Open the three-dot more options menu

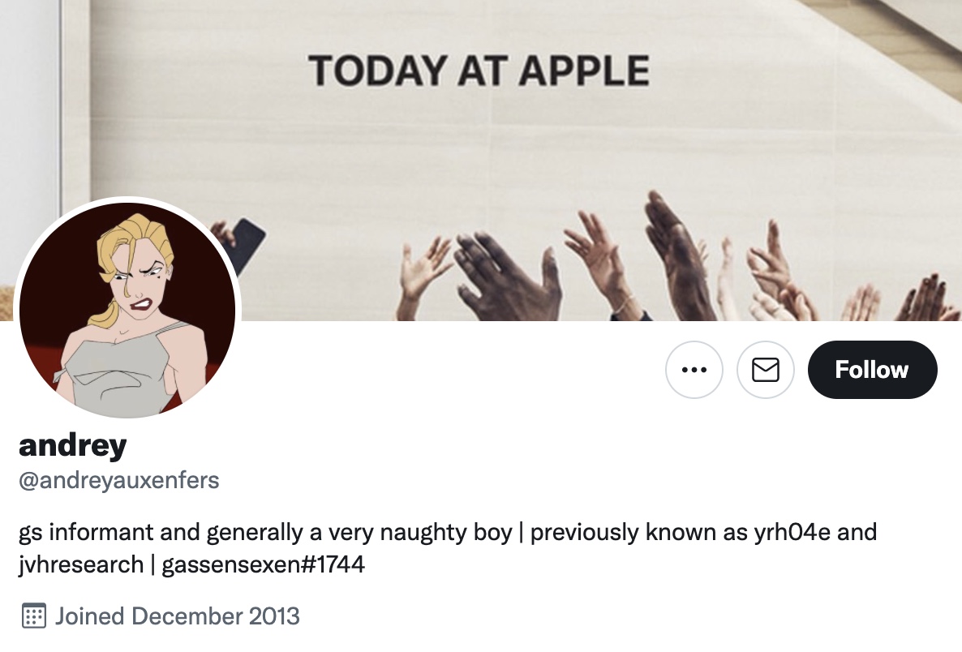pos(694,370)
